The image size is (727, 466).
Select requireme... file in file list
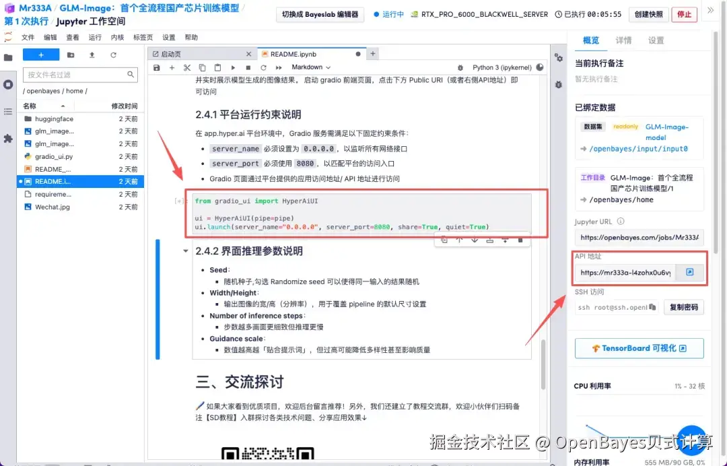[80, 195]
